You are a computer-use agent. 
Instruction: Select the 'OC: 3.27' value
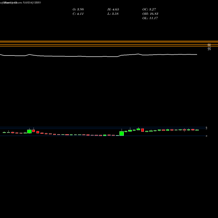[x=149, y=9]
